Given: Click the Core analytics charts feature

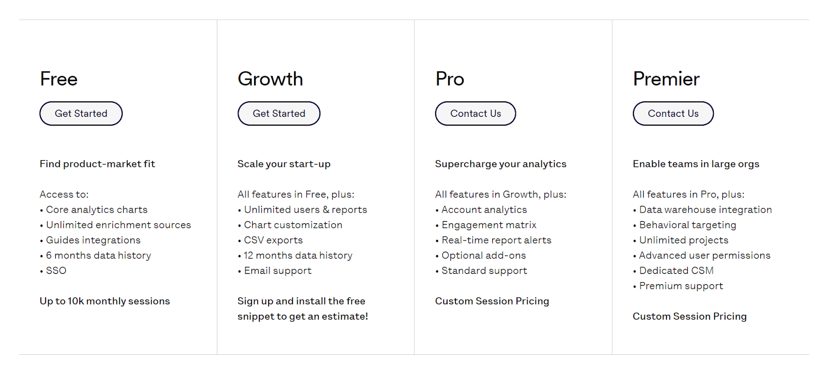Looking at the screenshot, I should 96,209.
